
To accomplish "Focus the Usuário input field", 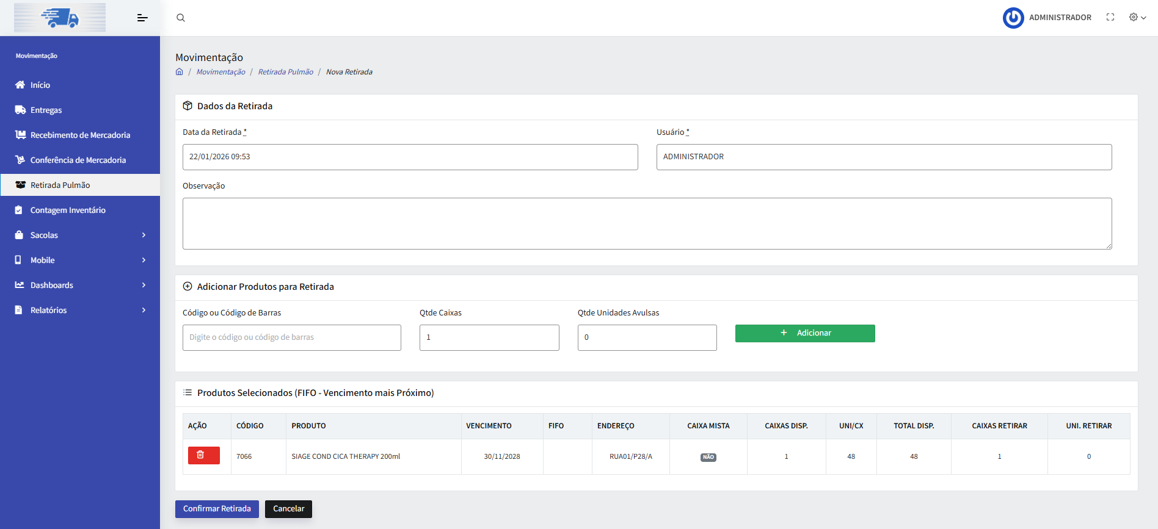I will click(884, 157).
